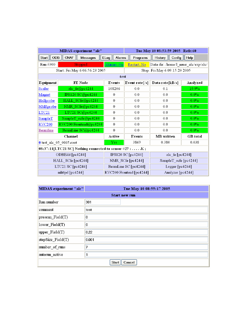Click the BeamLine SC [pc4244] client cell

coord(127,167)
